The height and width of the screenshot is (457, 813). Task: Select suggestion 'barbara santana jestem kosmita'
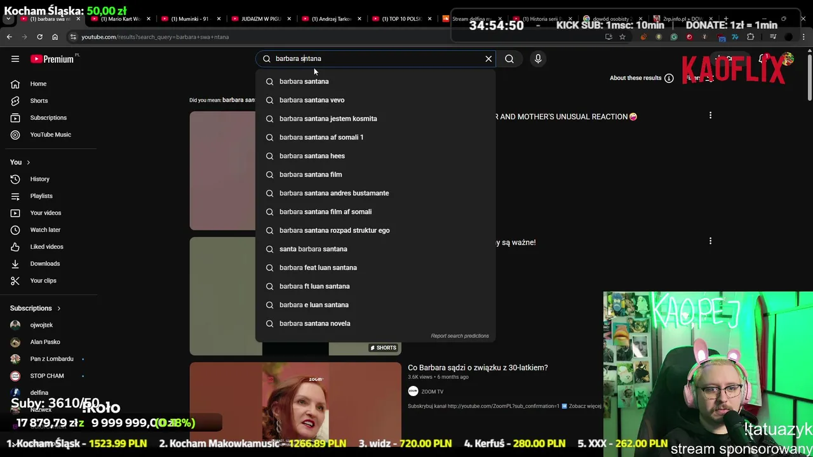coord(375,119)
